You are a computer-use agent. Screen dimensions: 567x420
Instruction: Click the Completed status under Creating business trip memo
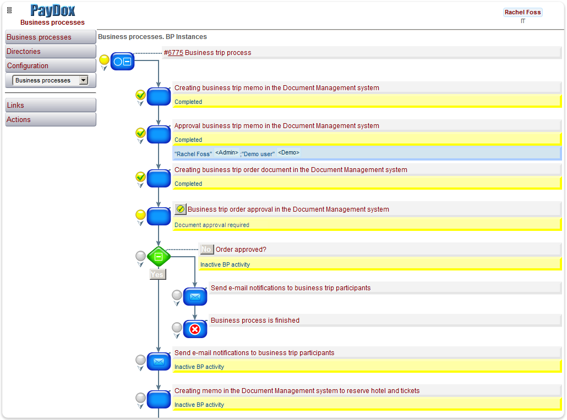[188, 102]
